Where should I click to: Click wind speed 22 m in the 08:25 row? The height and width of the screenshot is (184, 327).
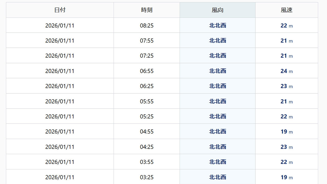pos(287,25)
